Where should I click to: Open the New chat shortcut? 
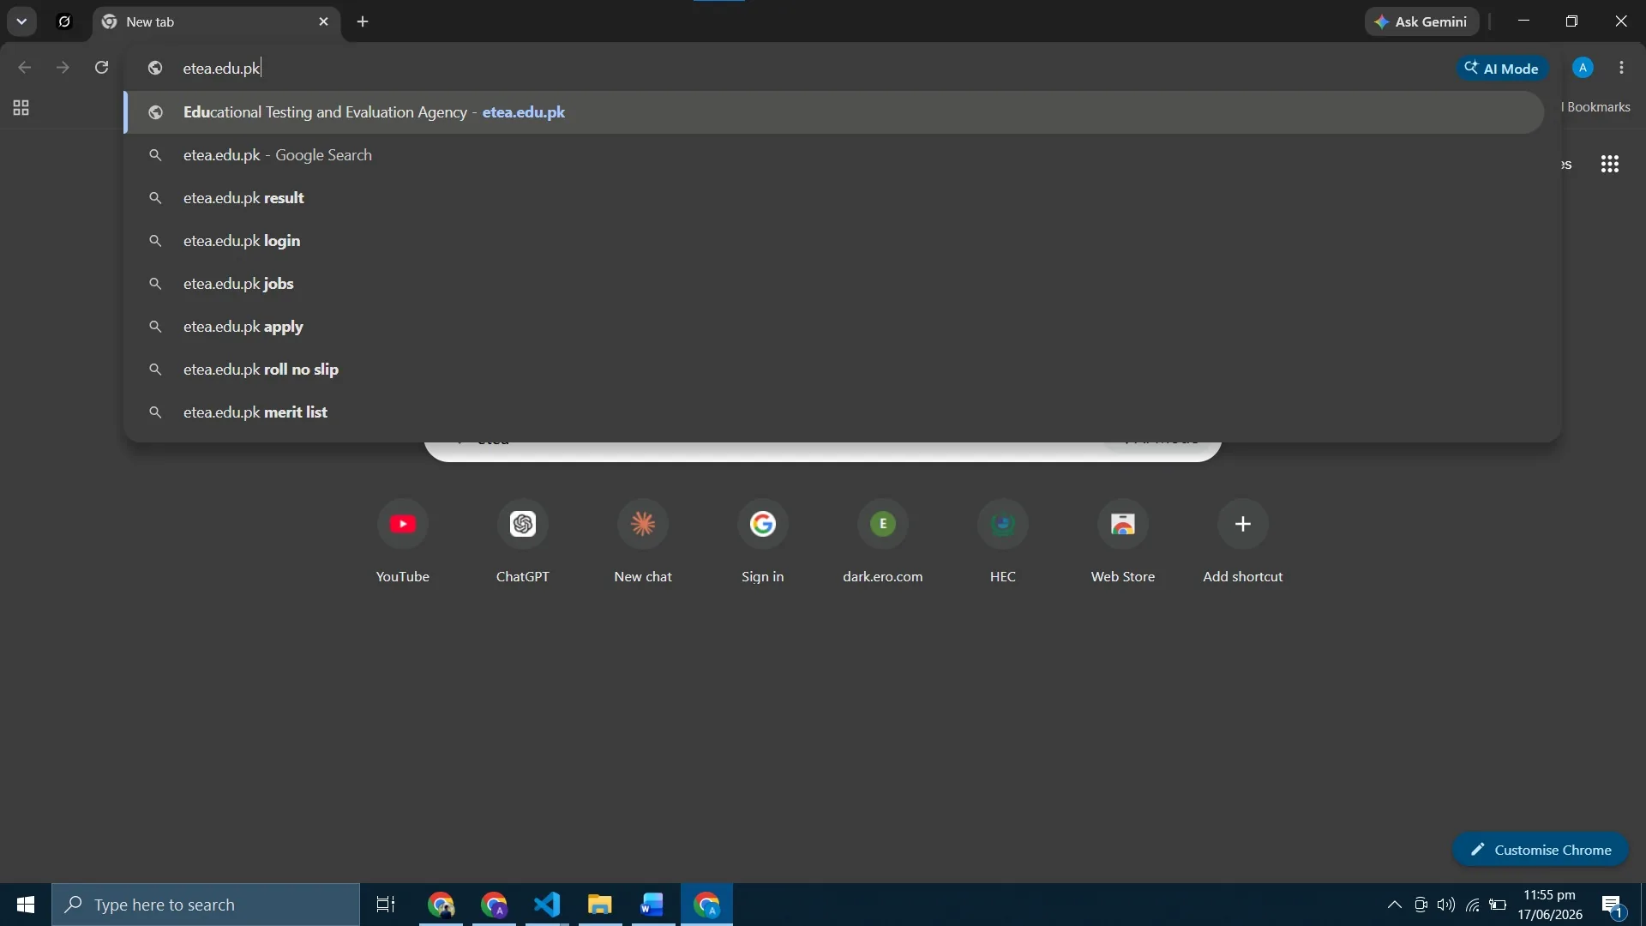643,542
